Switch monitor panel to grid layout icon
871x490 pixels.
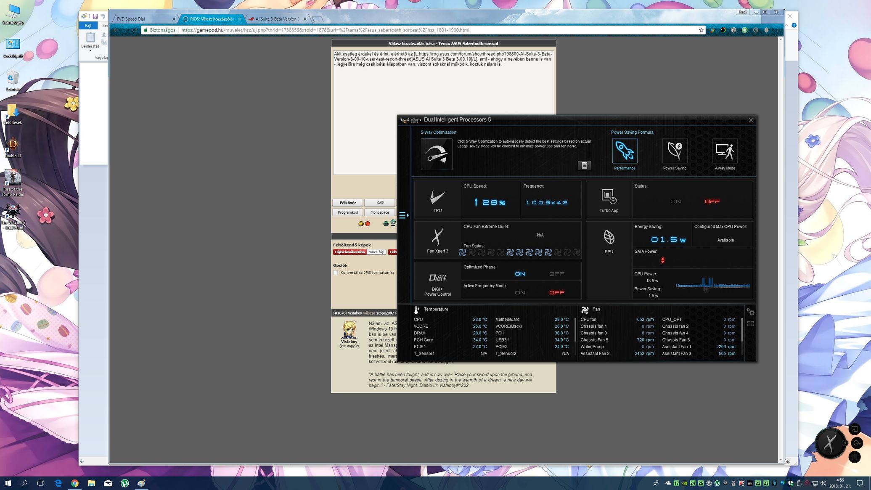coord(750,323)
